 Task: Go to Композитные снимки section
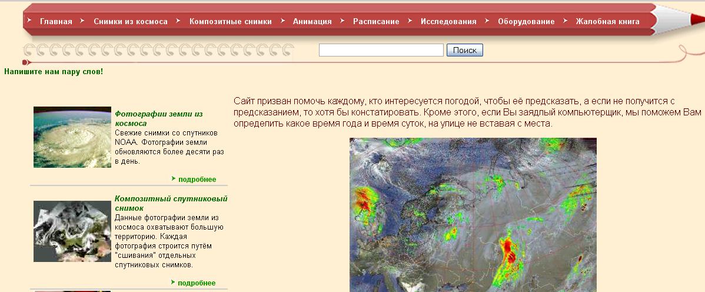[x=230, y=21]
